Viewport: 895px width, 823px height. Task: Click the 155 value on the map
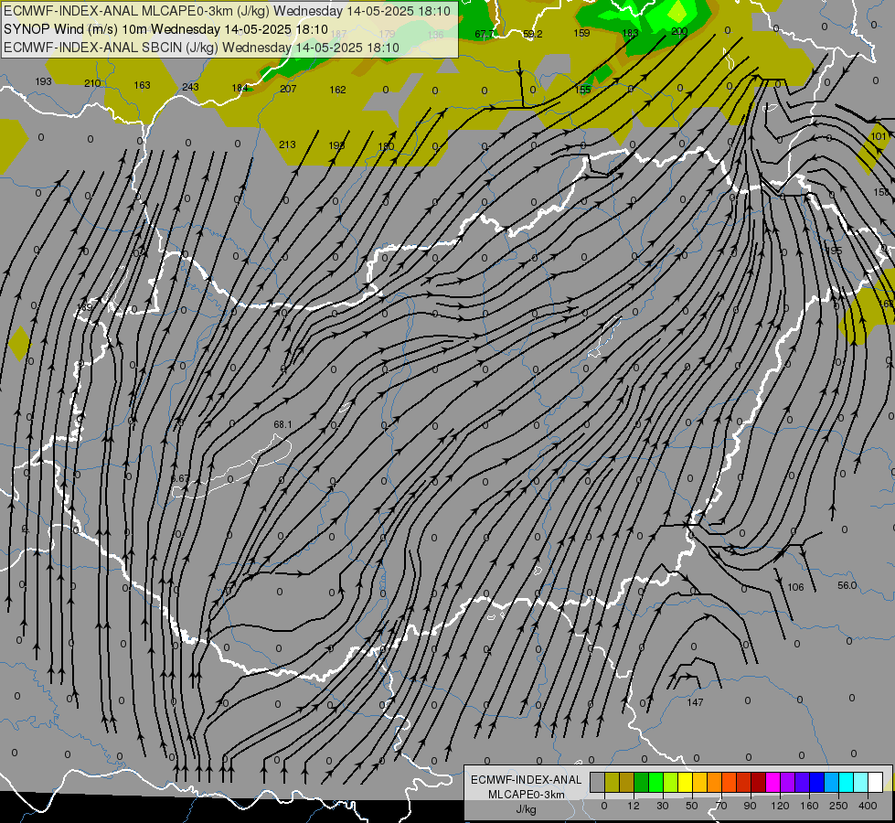coord(582,90)
